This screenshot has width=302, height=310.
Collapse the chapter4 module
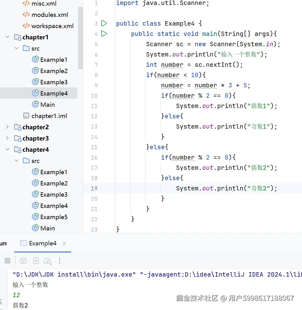(x=7, y=150)
